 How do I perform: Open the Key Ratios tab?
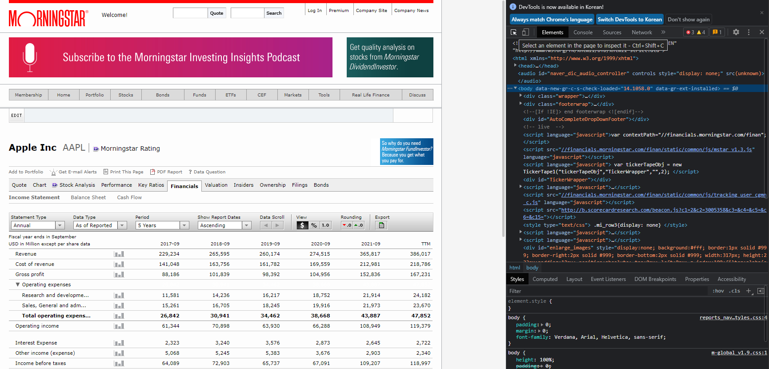pos(151,185)
